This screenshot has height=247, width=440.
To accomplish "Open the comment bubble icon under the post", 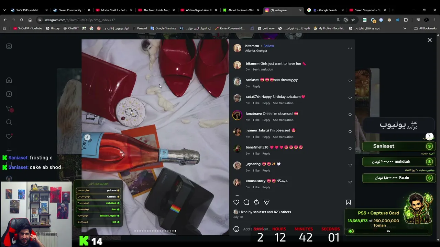I will 246,202.
